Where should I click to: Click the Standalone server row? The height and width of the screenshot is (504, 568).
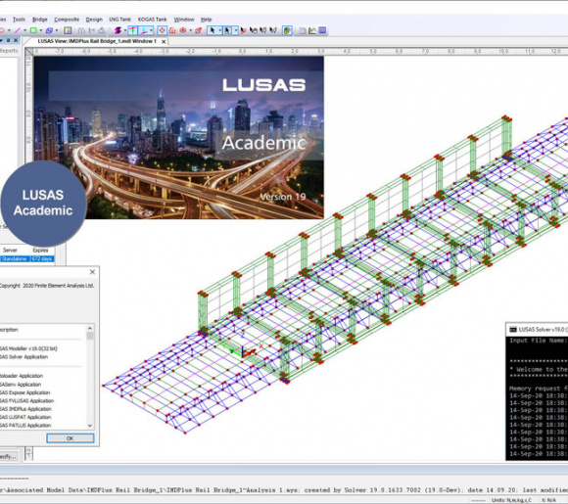click(27, 259)
